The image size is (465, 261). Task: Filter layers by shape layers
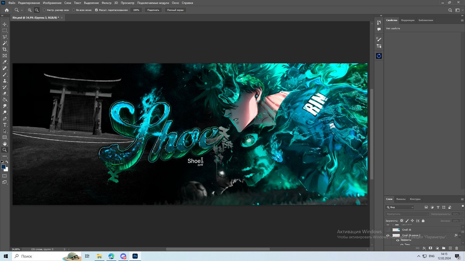[x=444, y=207]
